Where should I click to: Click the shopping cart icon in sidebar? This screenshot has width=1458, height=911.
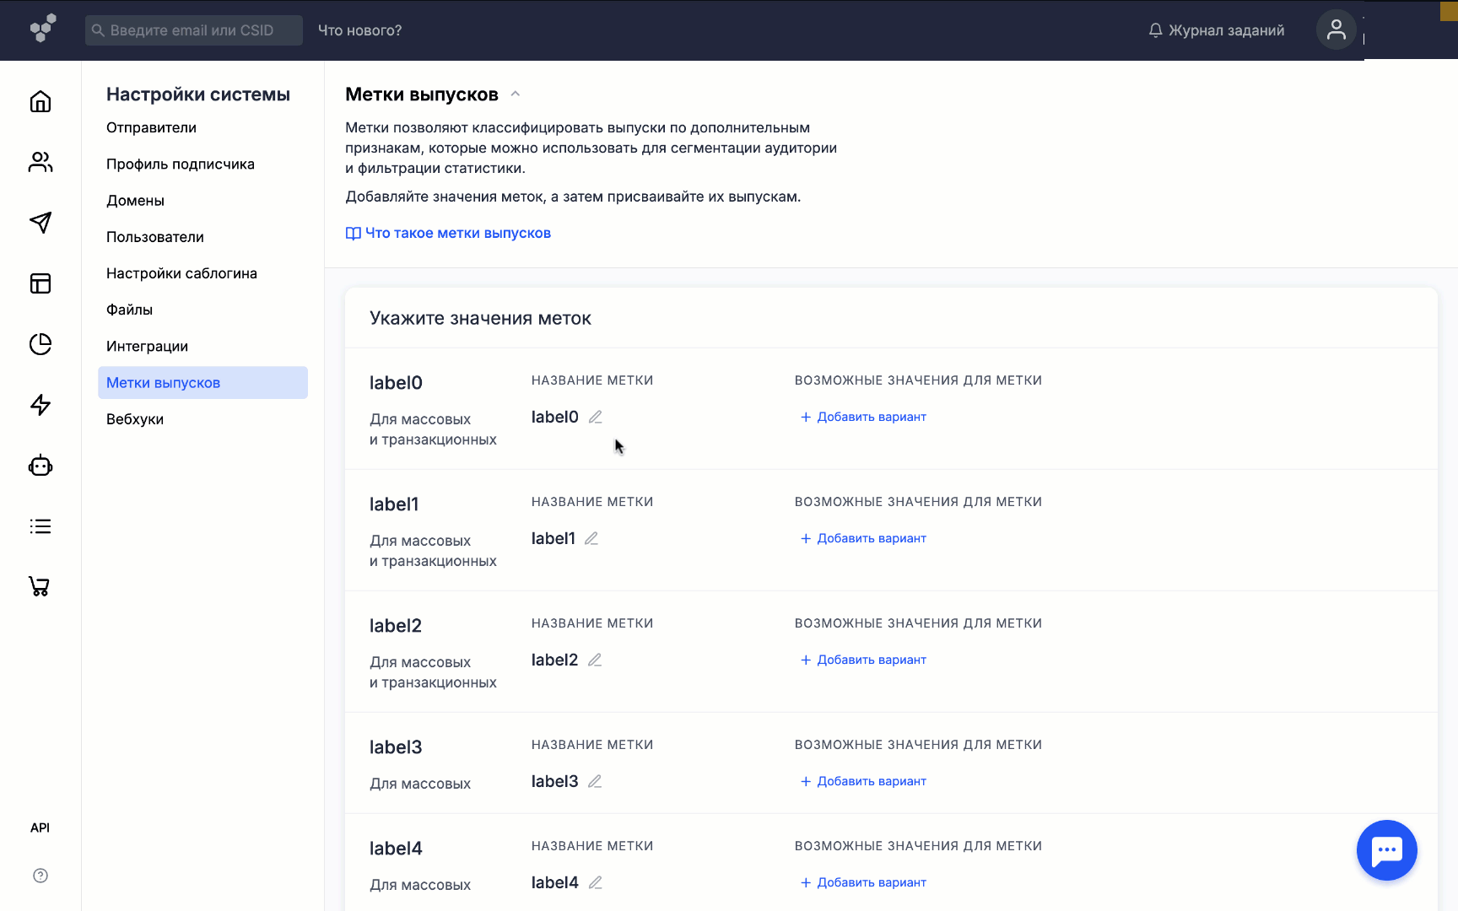(40, 586)
